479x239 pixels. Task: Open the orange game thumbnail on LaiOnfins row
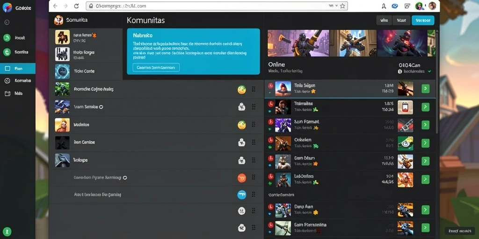coord(406,179)
